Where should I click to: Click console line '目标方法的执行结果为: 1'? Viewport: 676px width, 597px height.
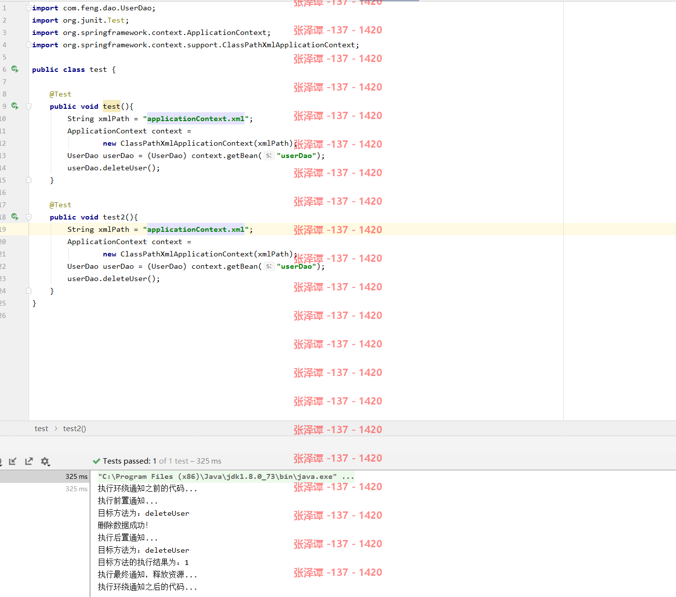pyautogui.click(x=143, y=563)
